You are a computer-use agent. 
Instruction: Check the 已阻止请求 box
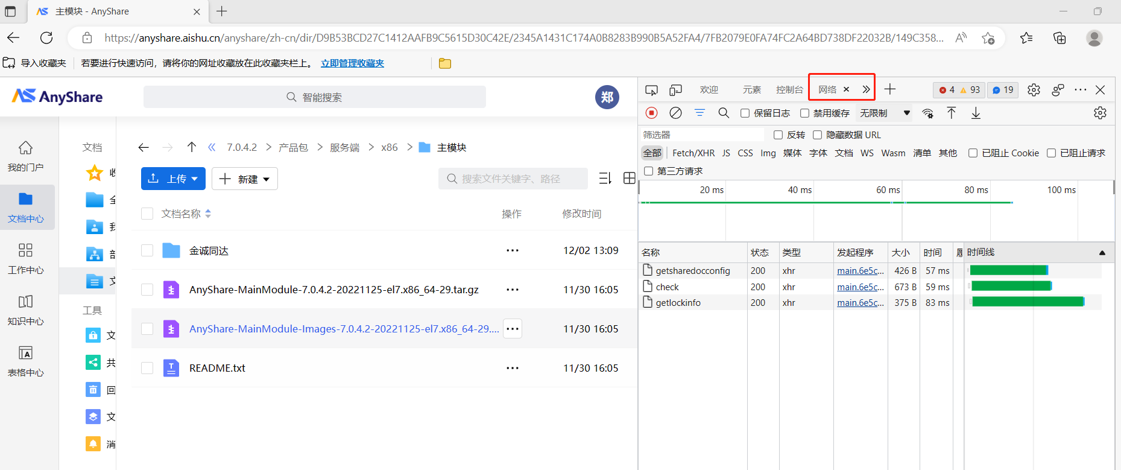pyautogui.click(x=1052, y=153)
